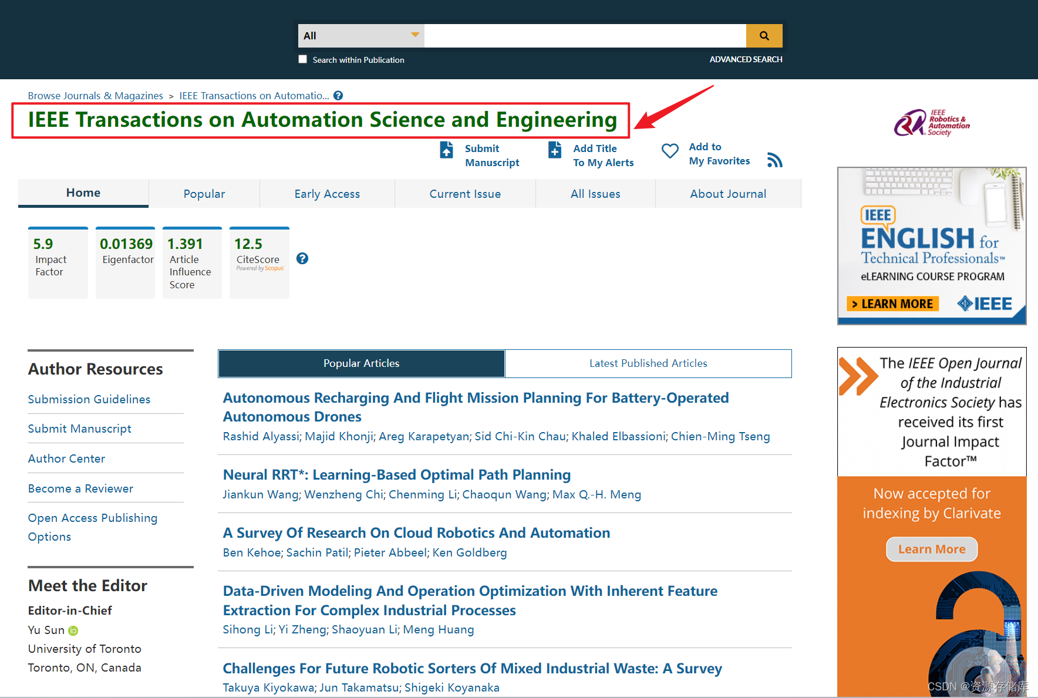Click author Max Q.-H. Meng
The width and height of the screenshot is (1038, 698).
(x=596, y=494)
